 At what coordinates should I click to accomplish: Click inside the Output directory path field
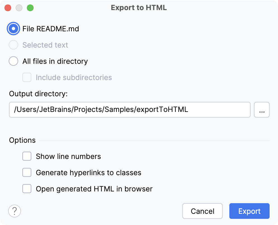[129, 110]
